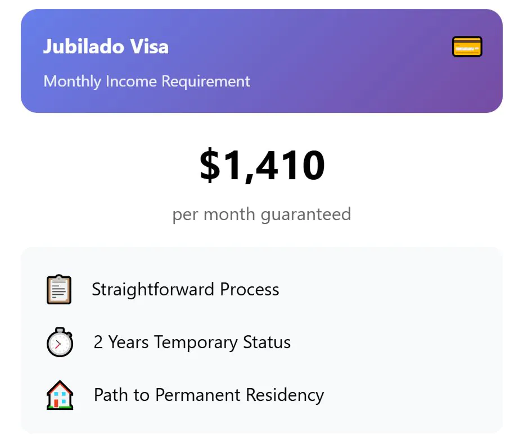Click the gray features panel background
The image size is (528, 443).
point(261,340)
